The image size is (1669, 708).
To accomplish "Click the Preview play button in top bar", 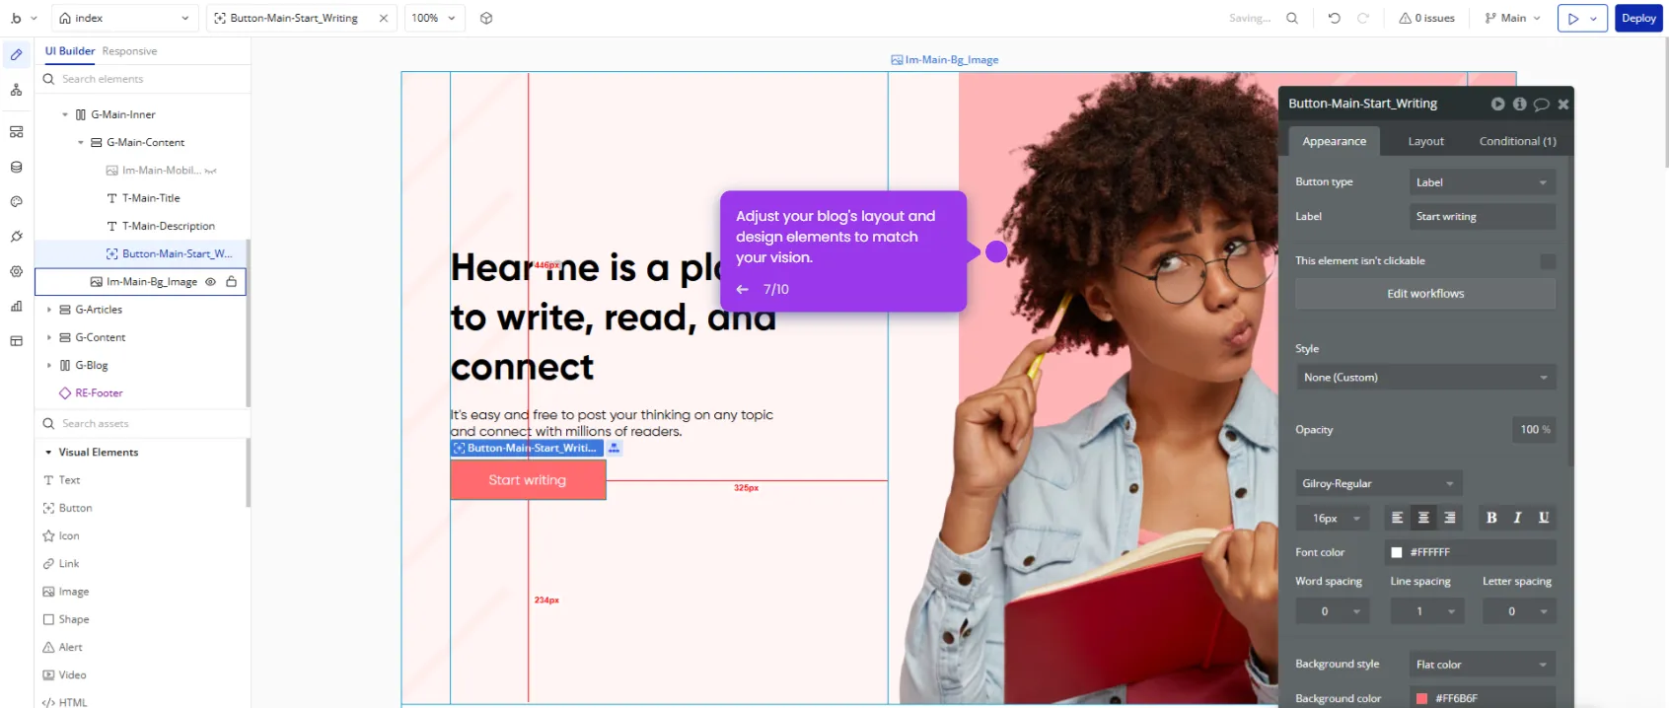I will coord(1573,18).
